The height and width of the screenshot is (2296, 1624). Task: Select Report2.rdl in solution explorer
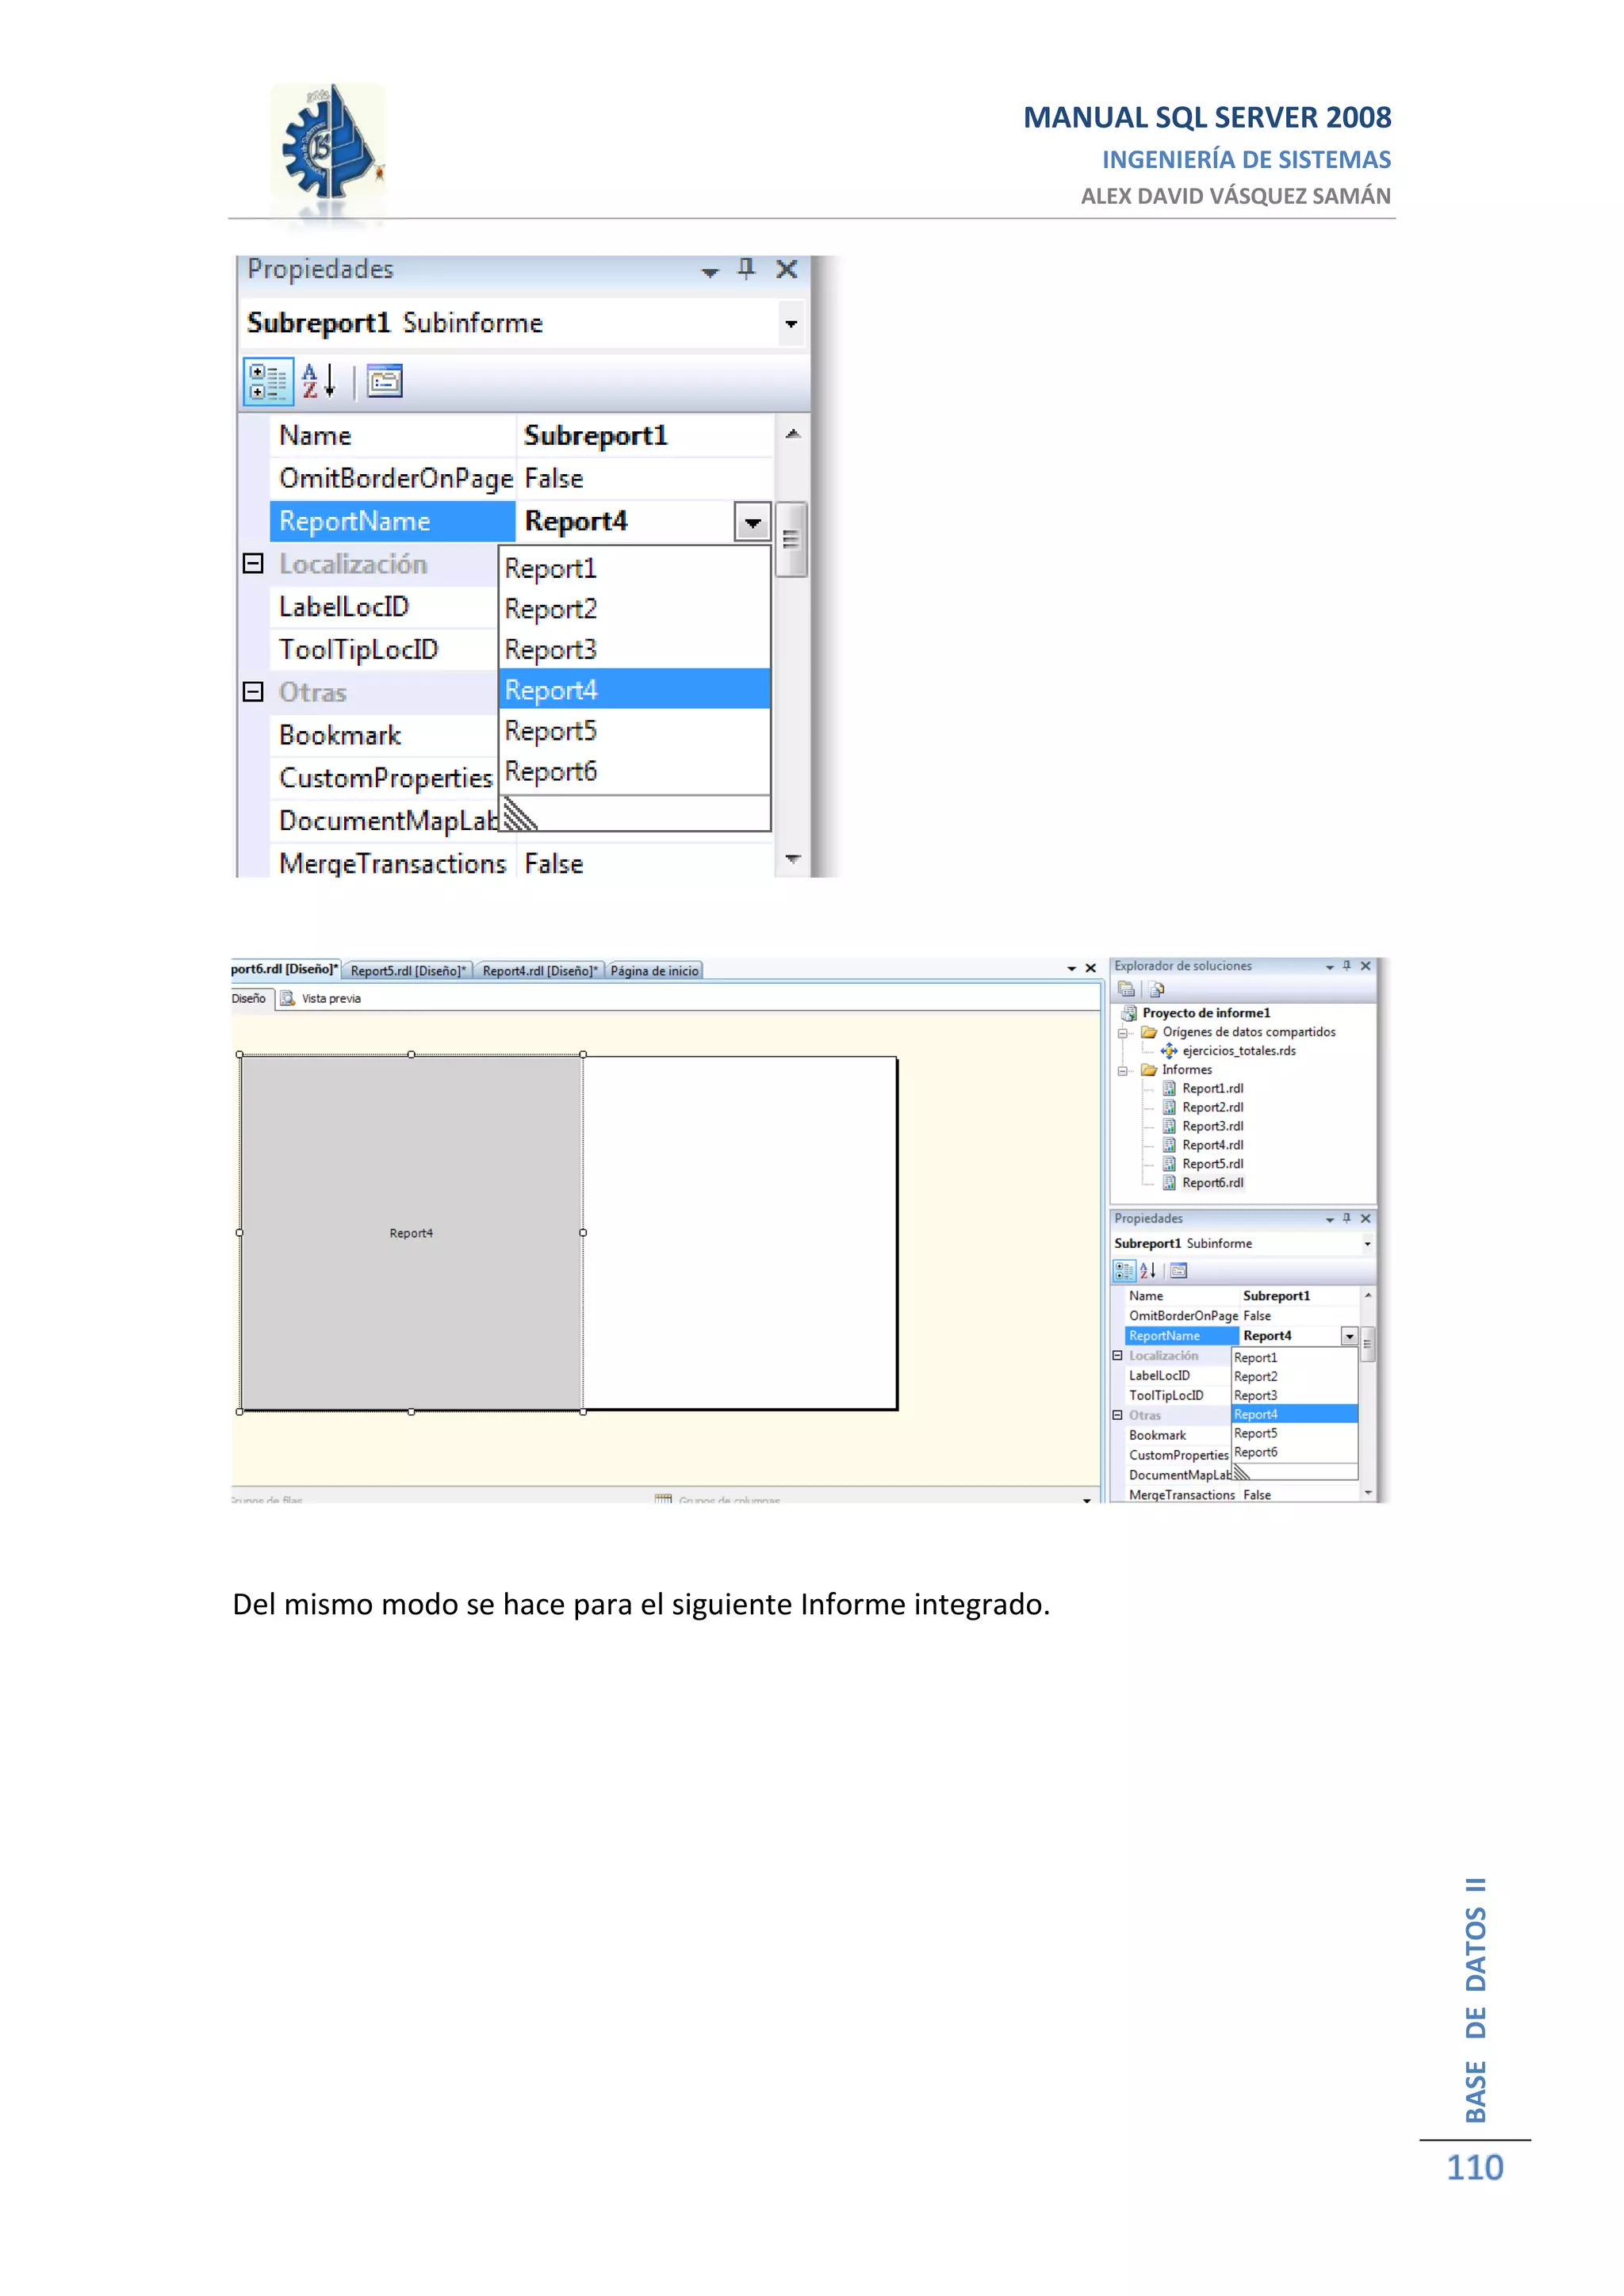[x=1212, y=1108]
